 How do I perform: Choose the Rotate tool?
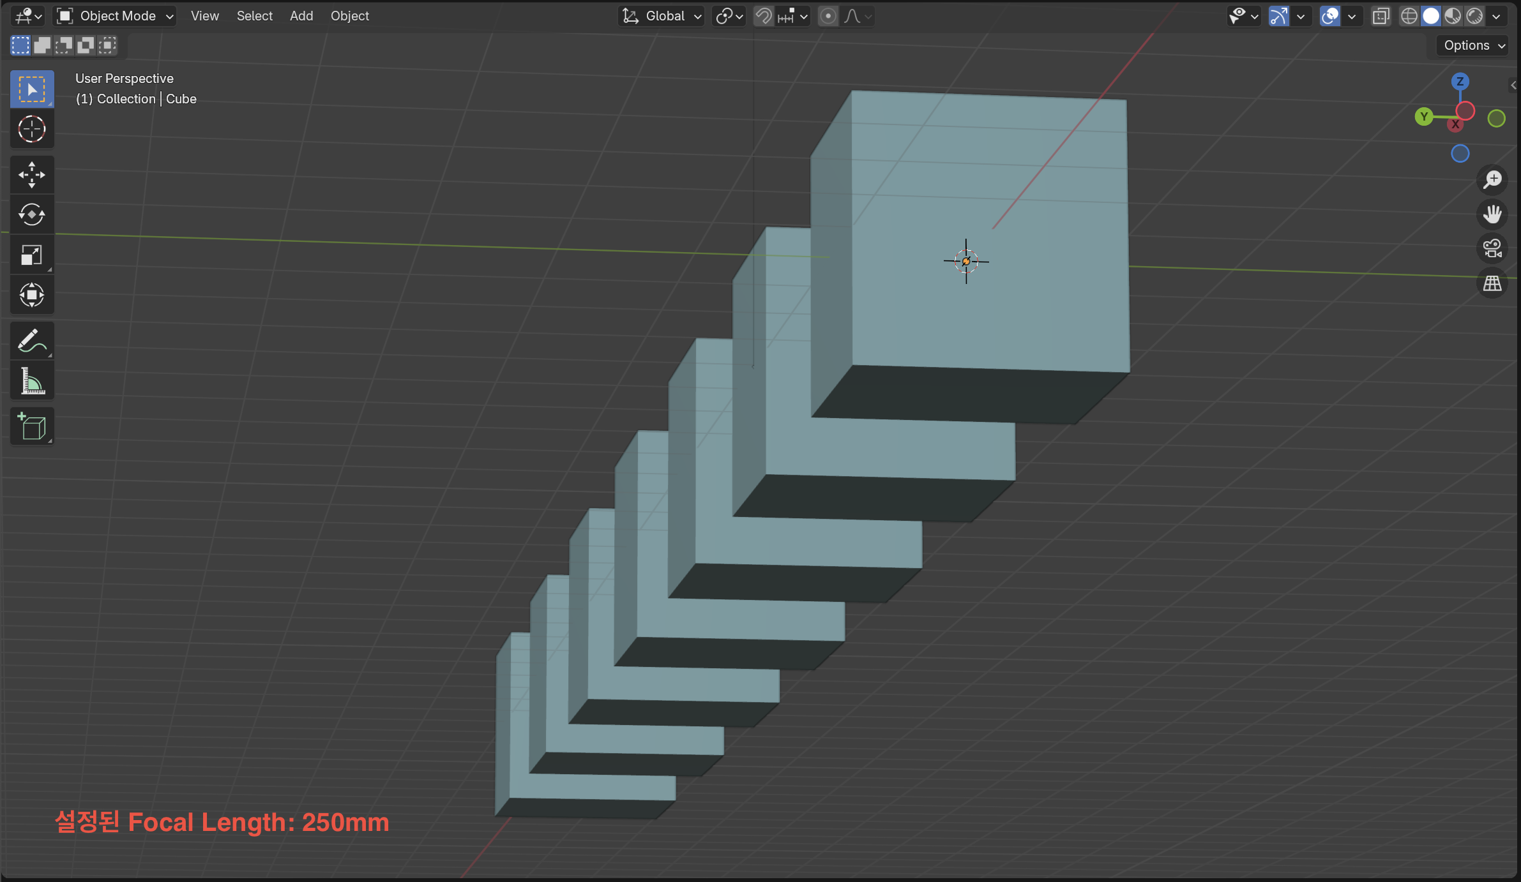pyautogui.click(x=31, y=215)
